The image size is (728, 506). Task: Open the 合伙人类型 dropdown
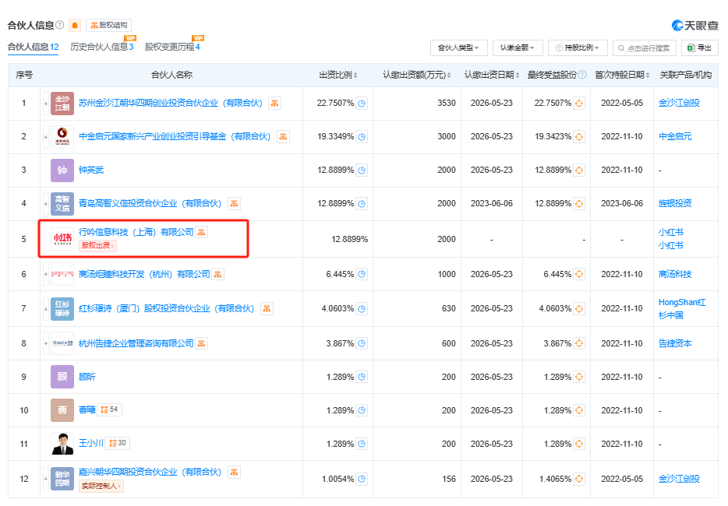point(460,47)
